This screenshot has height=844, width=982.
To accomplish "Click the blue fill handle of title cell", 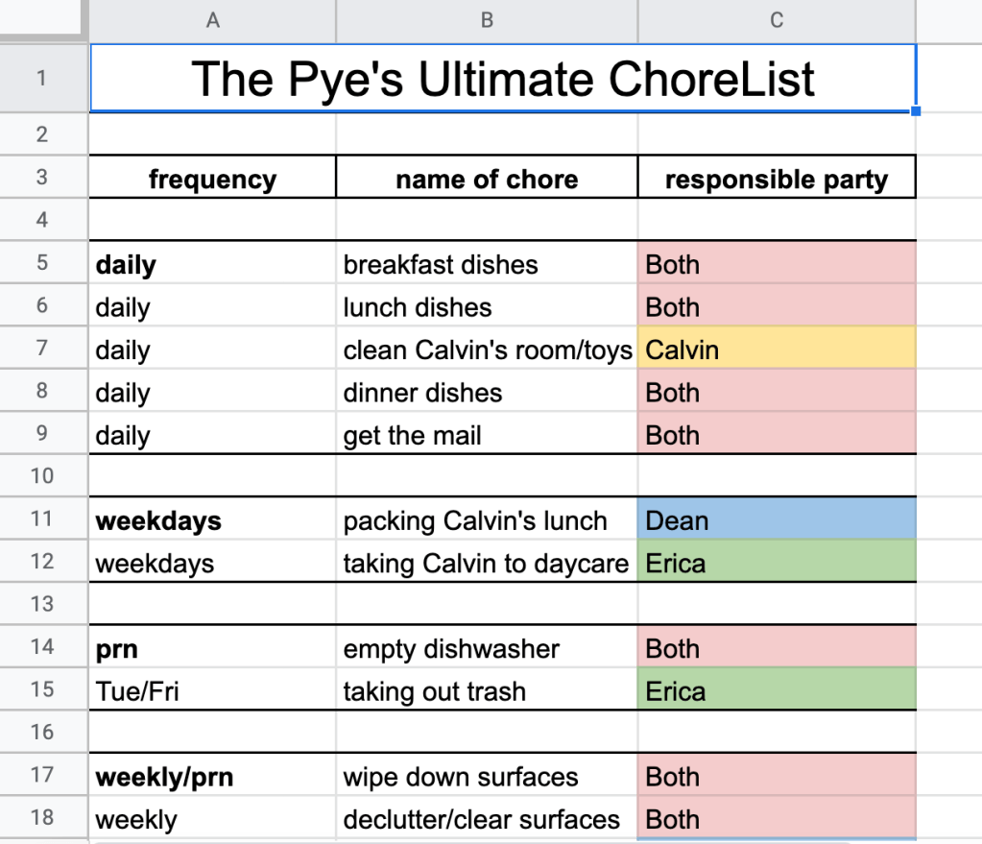I will pyautogui.click(x=916, y=111).
